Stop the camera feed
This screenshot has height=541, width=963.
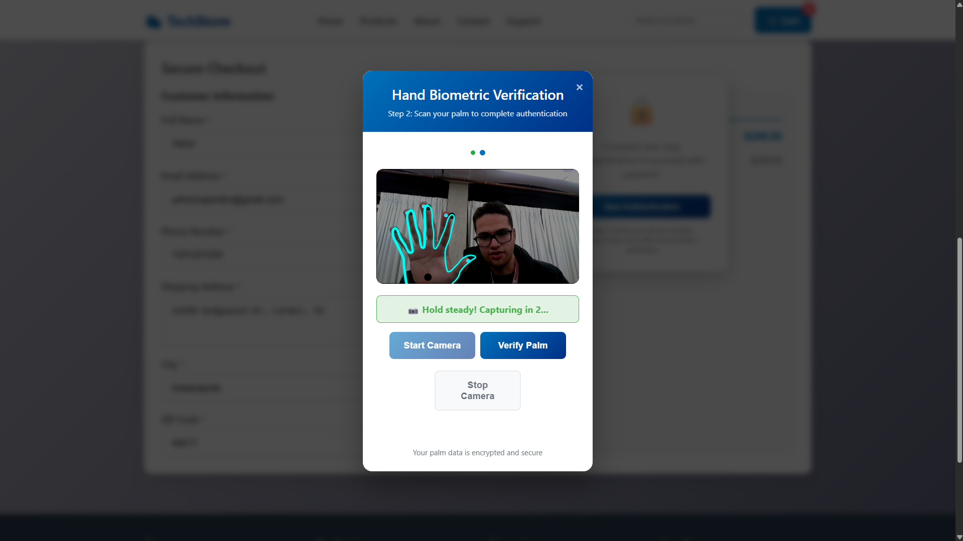478,391
